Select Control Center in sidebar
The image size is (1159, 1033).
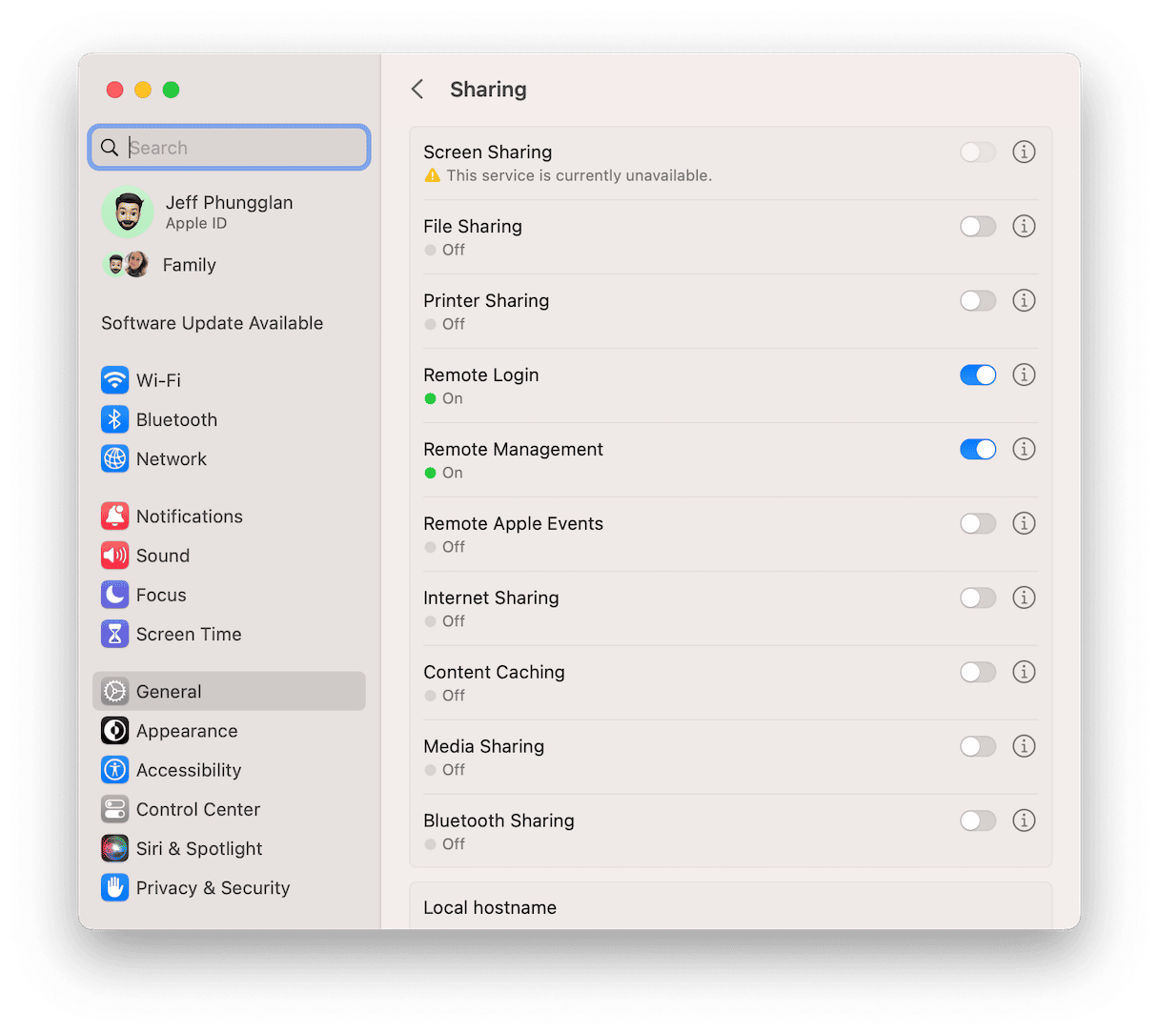click(197, 809)
